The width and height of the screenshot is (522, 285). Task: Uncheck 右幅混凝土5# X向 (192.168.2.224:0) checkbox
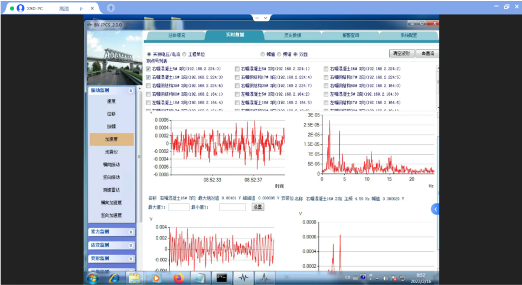[149, 69]
